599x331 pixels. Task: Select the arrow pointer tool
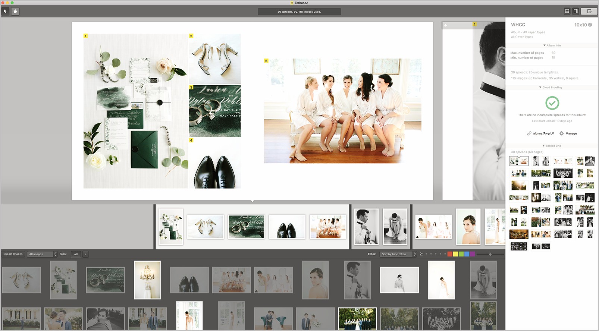pos(5,12)
